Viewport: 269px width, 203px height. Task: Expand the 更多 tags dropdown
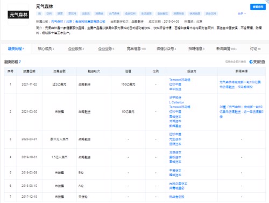[242, 13]
